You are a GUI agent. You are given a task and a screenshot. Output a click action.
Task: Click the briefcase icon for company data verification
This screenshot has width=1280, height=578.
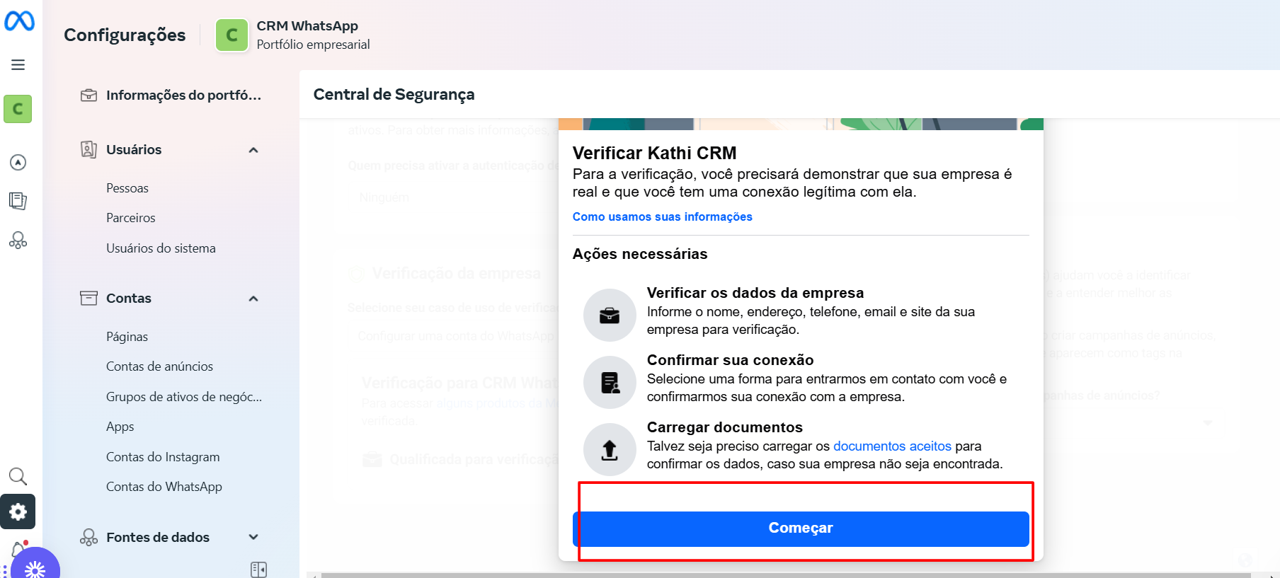tap(609, 315)
